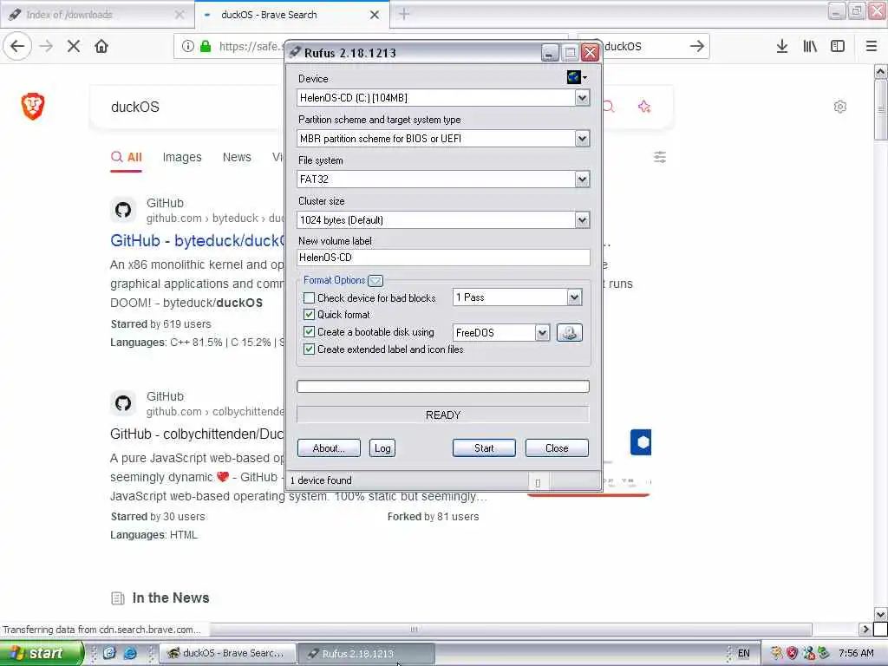The image size is (888, 666).
Task: Click the Rufus Start button
Action: pos(484,448)
